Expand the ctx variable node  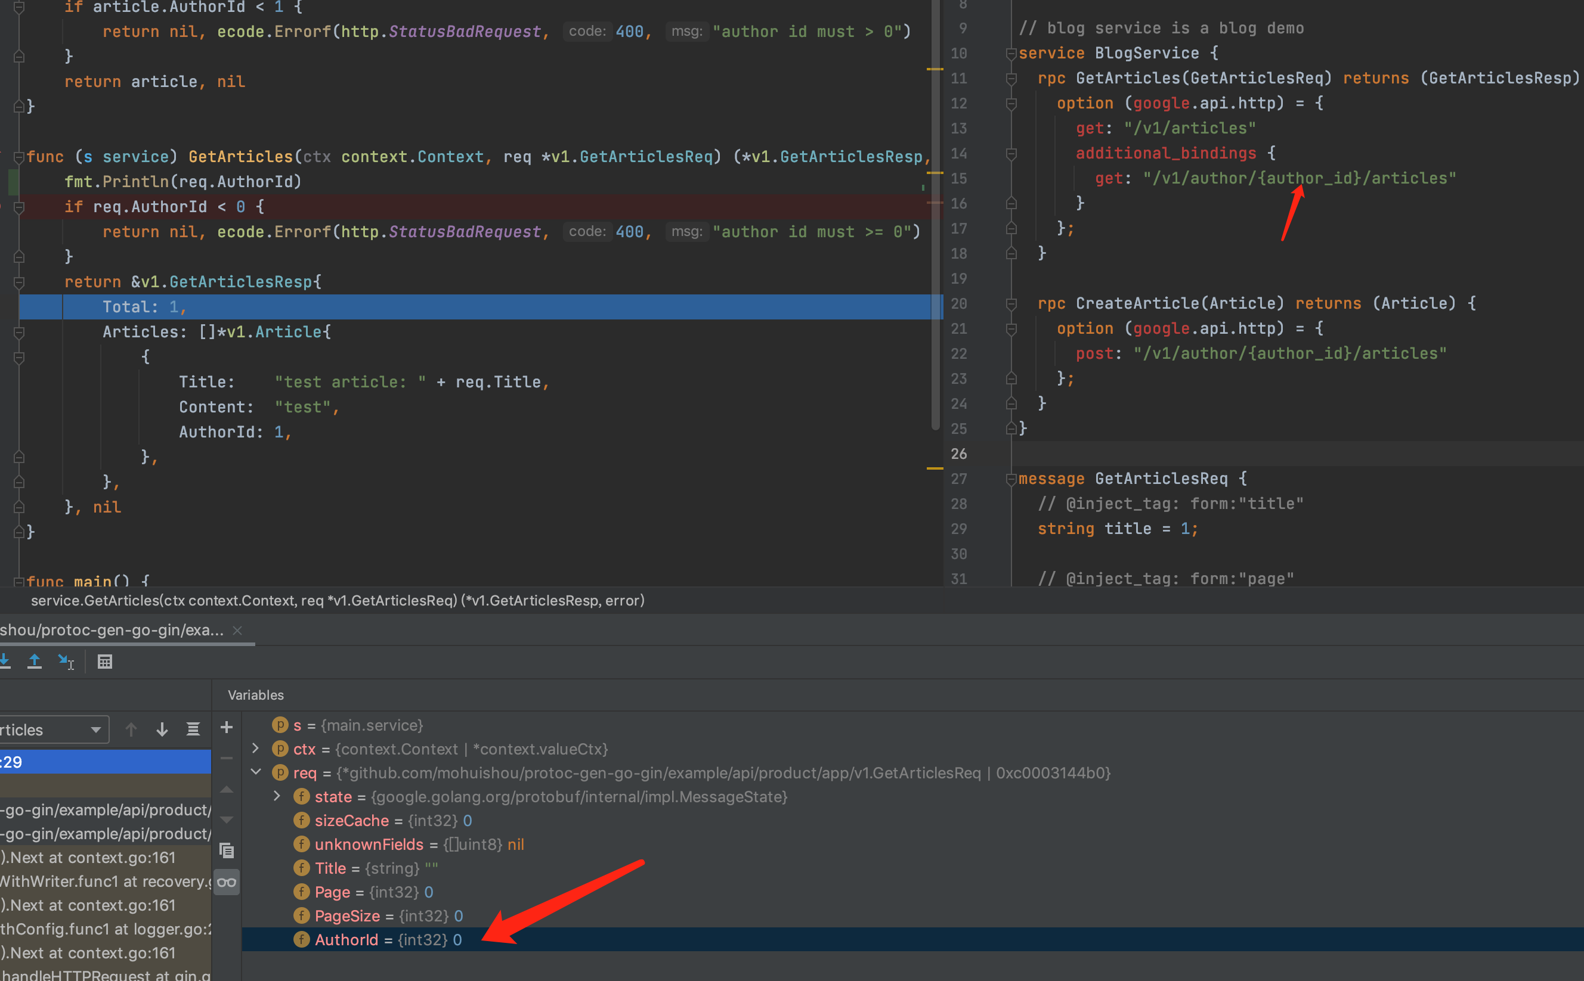(256, 749)
